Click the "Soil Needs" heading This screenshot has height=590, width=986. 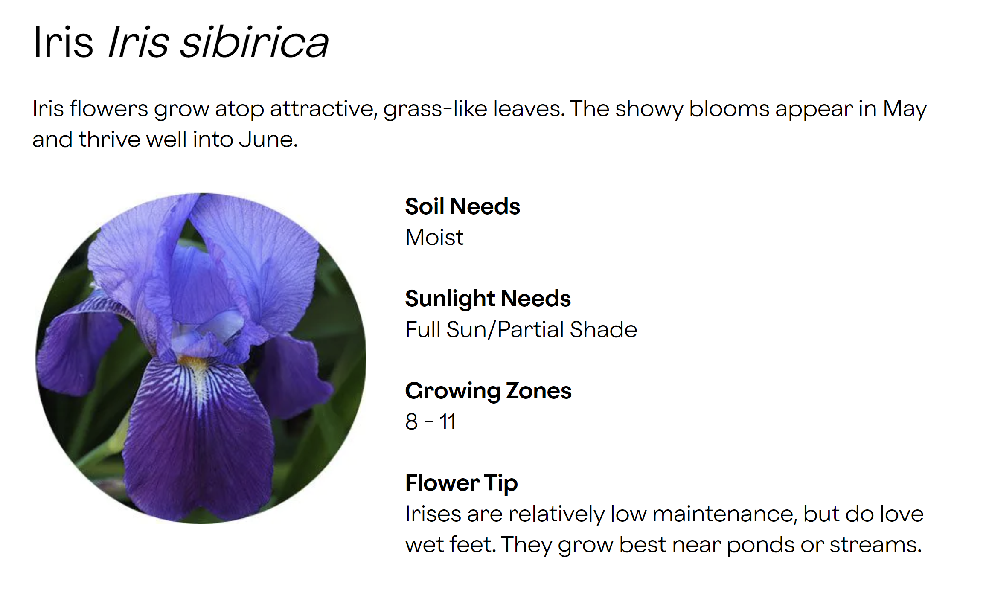[462, 206]
